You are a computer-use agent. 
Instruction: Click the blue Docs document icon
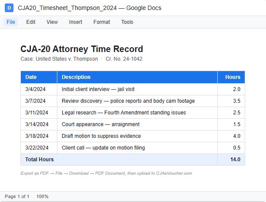(9, 8)
